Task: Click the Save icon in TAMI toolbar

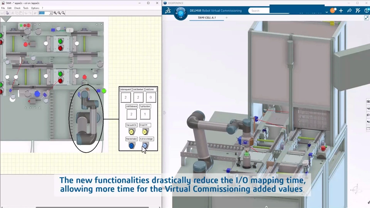Action: pos(3,13)
